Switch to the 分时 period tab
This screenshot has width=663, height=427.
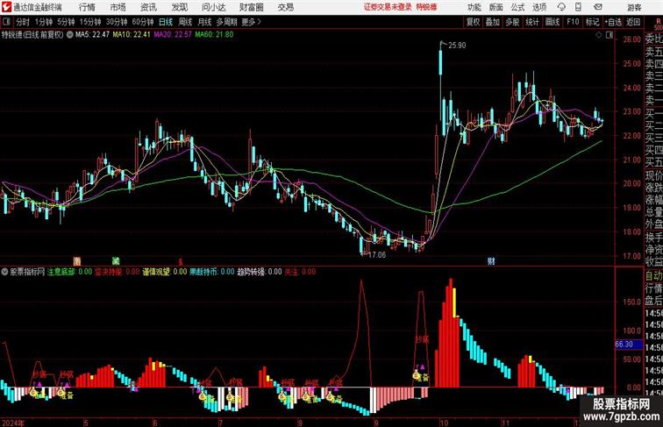pyautogui.click(x=23, y=22)
